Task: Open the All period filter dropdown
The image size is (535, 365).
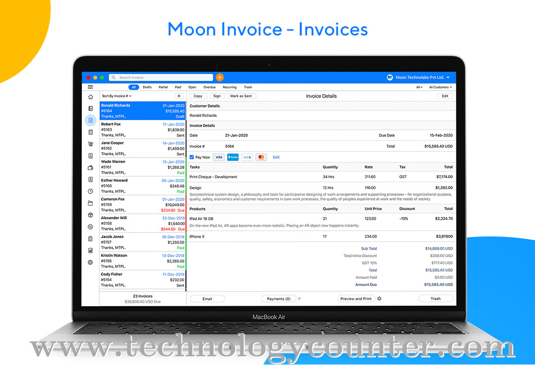Action: click(x=419, y=87)
